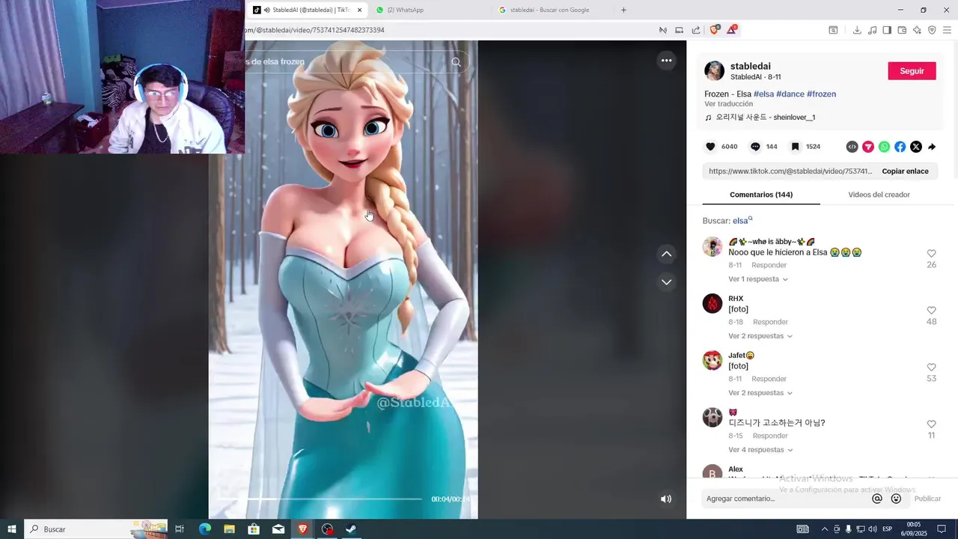Click 'Ver traducción' link
The height and width of the screenshot is (539, 958).
point(728,104)
